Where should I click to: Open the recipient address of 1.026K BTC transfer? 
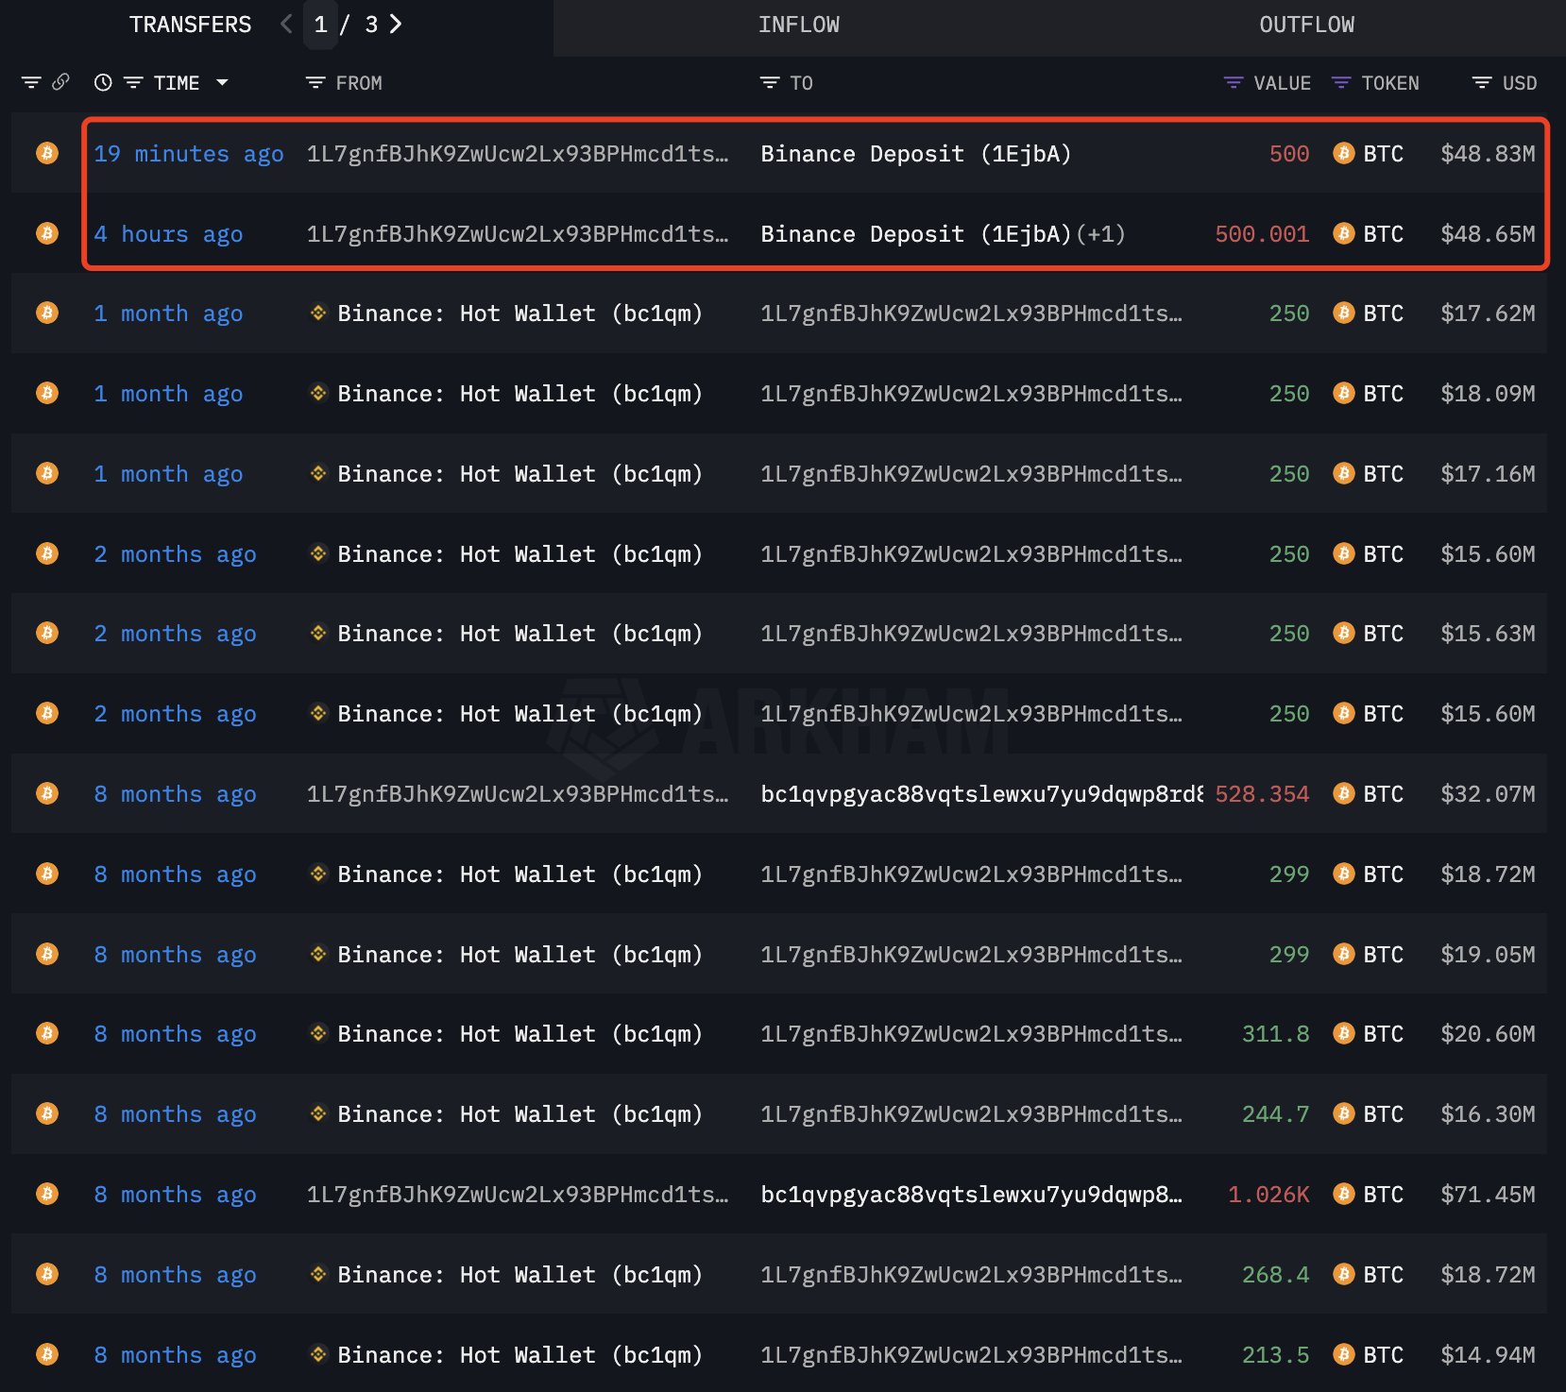point(970,1195)
